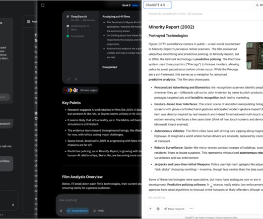Click the list icon in DeepSearch panel
The width and height of the screenshot is (263, 219).
pyautogui.click(x=76, y=79)
